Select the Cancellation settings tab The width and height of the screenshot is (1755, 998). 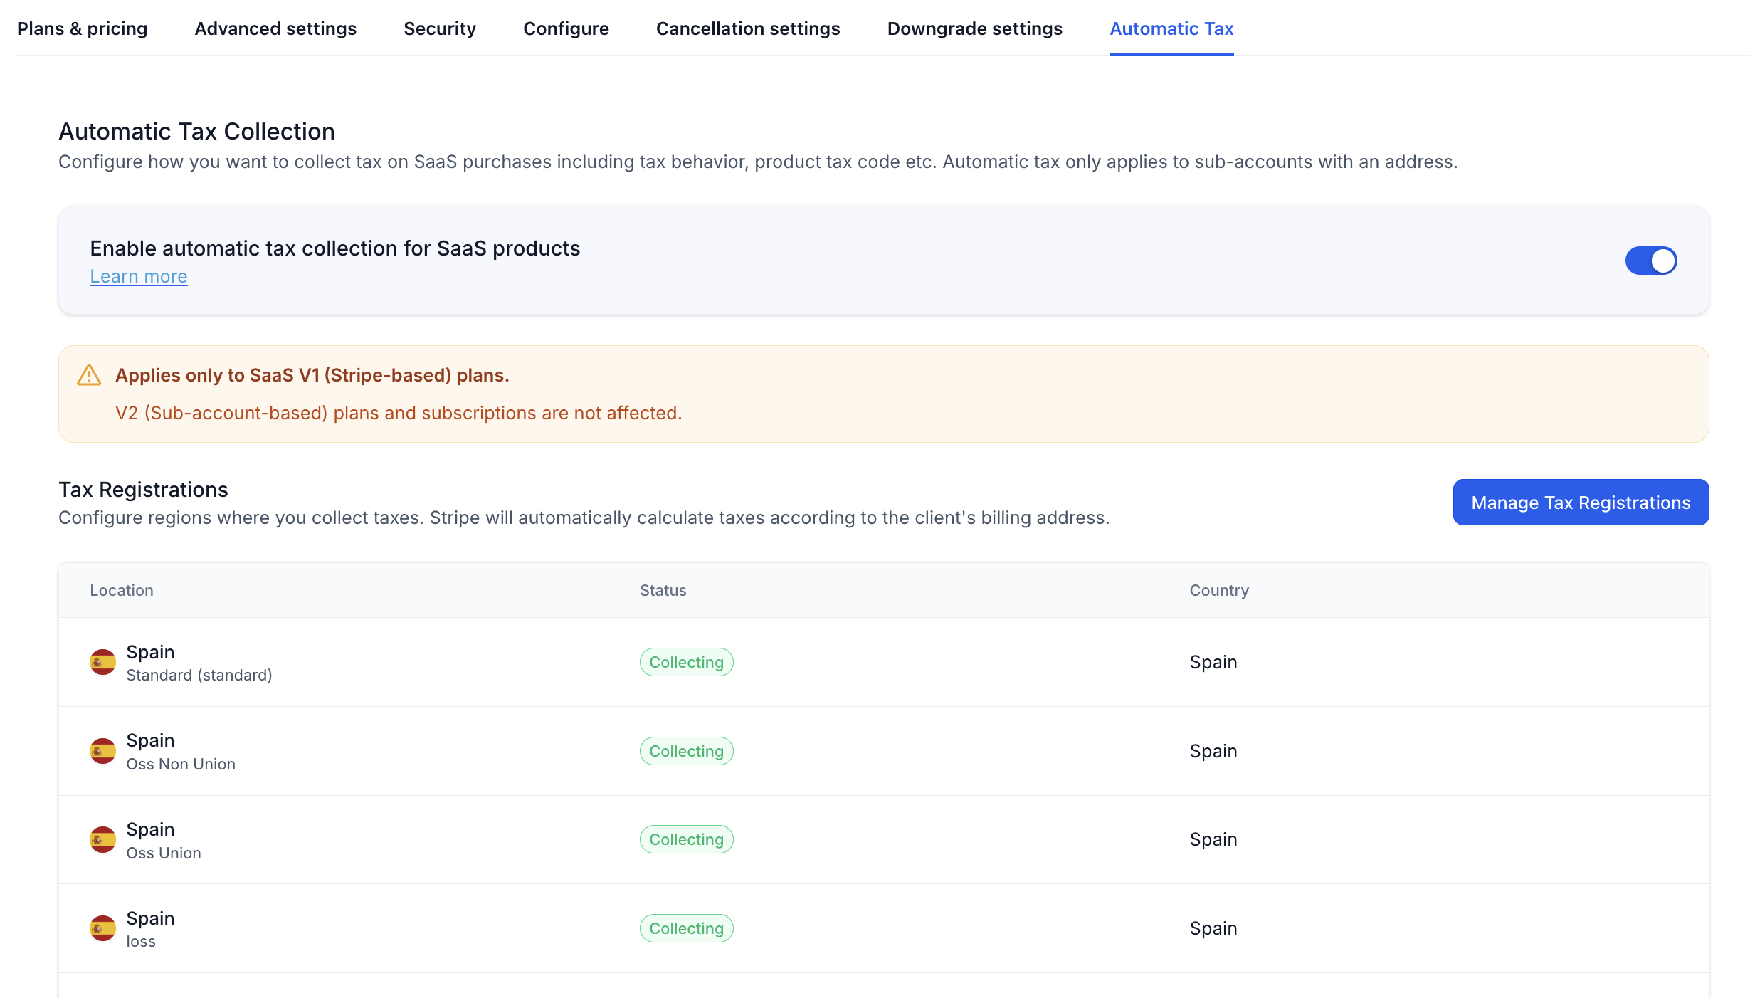click(748, 28)
